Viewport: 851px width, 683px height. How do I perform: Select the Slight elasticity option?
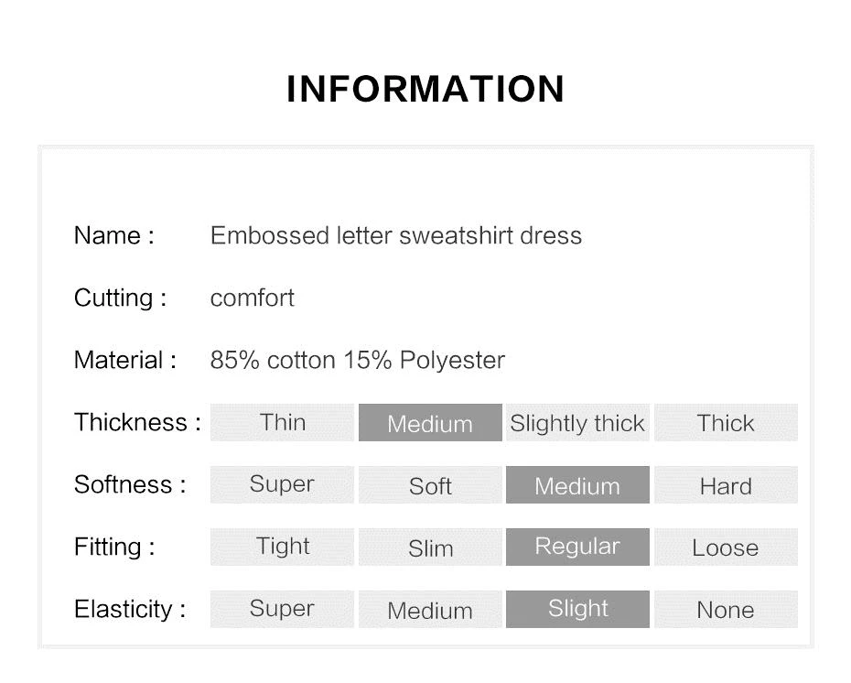[x=577, y=609]
